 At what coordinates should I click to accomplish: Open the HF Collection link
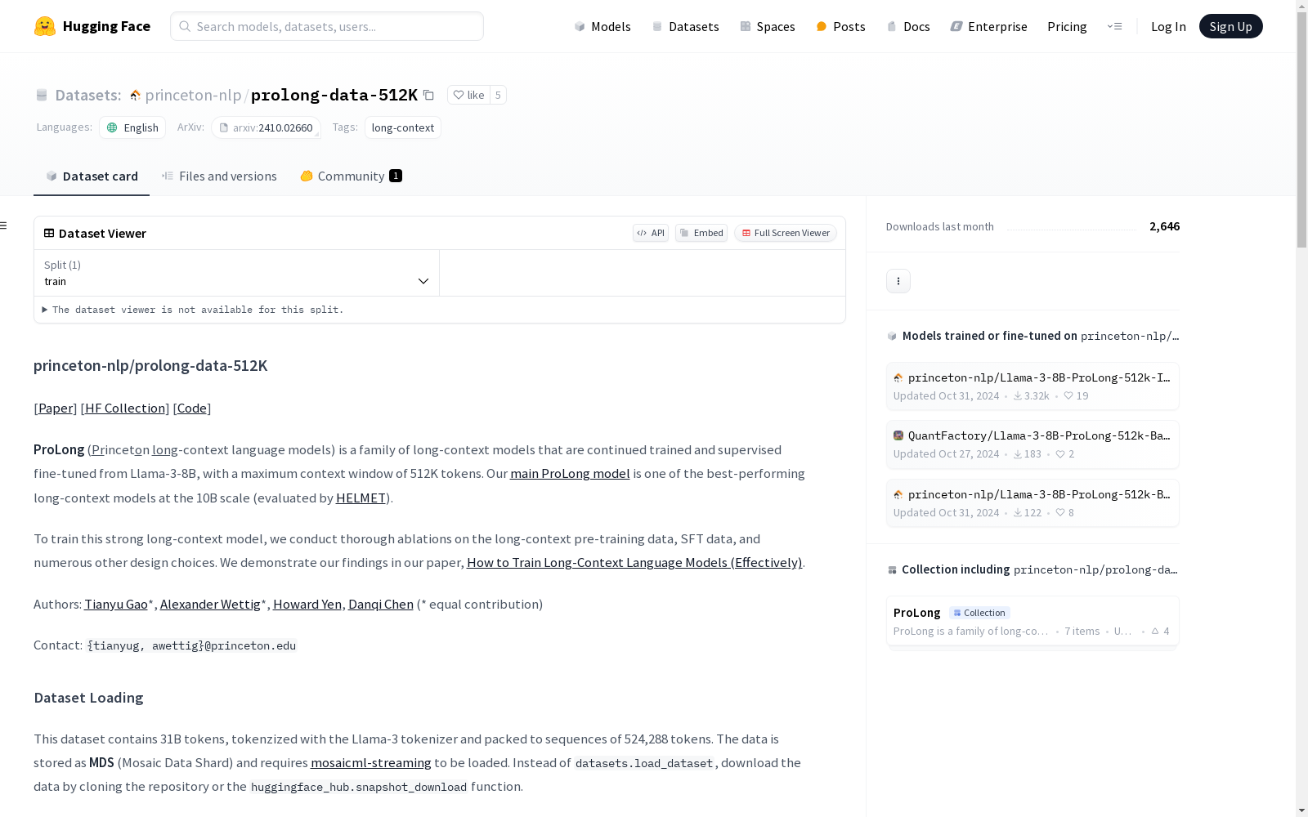tap(125, 408)
